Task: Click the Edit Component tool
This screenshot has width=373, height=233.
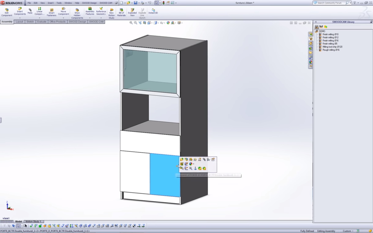Action: [7, 12]
